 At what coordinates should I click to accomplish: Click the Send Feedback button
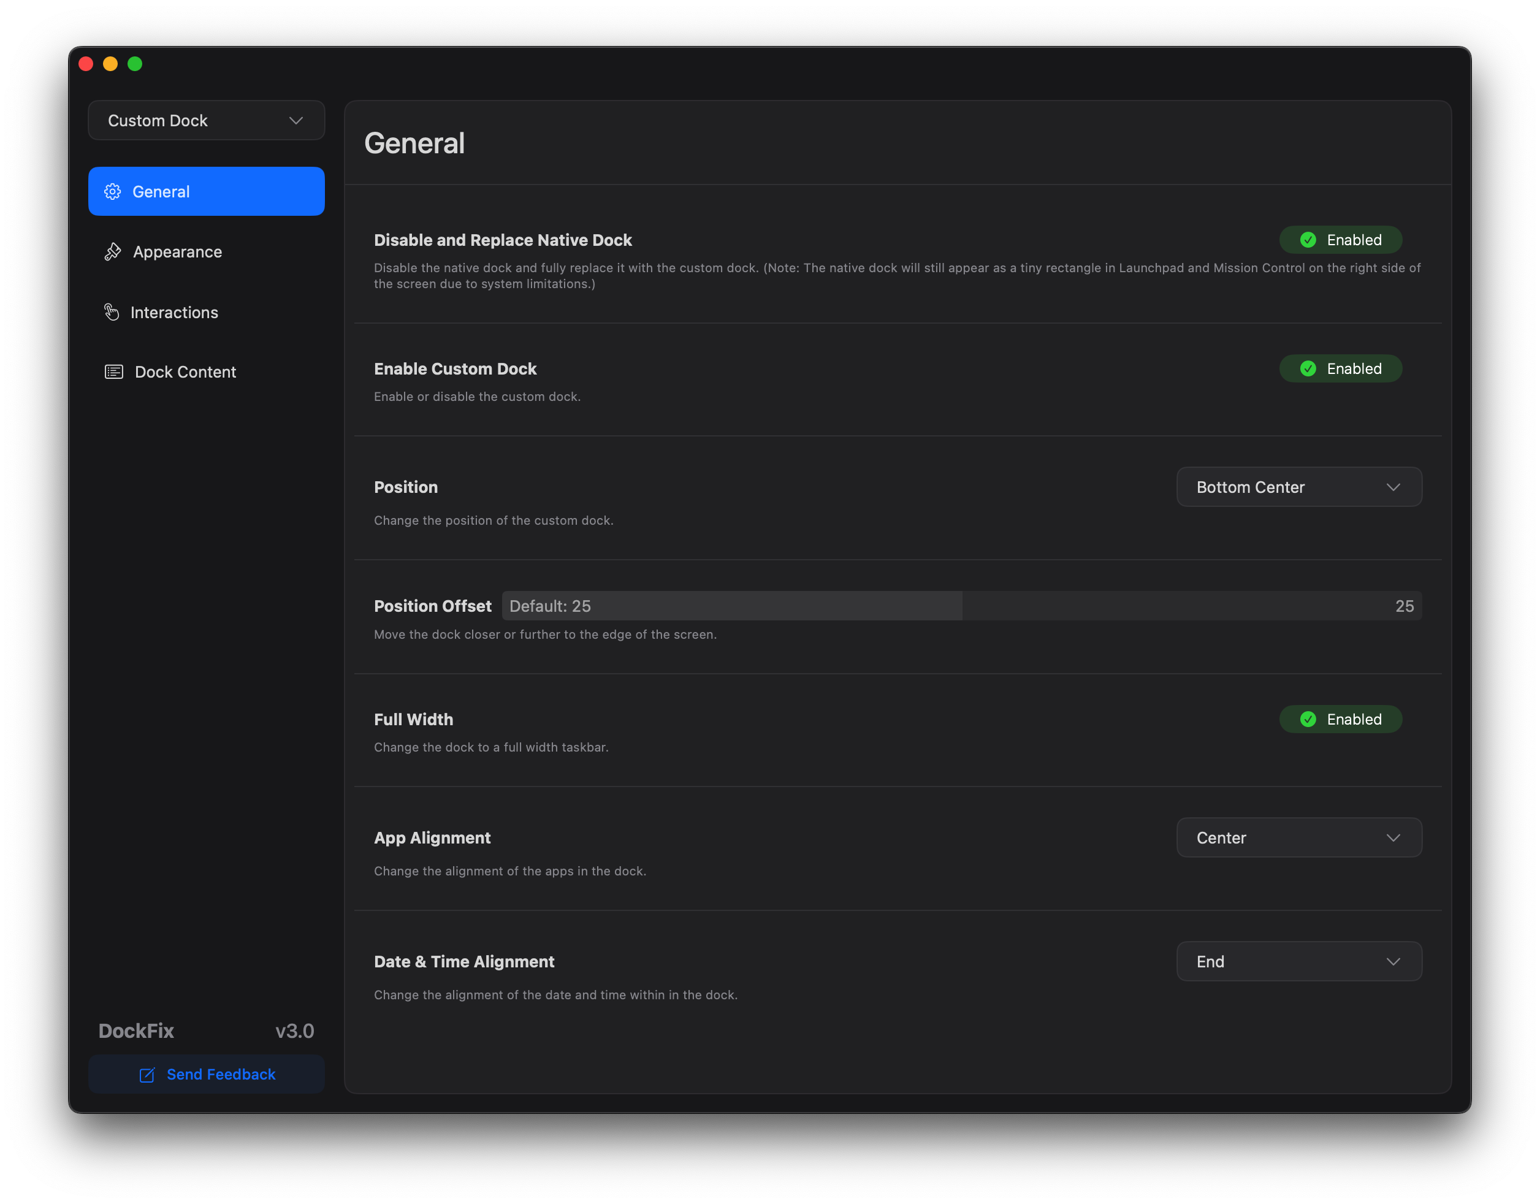click(206, 1074)
